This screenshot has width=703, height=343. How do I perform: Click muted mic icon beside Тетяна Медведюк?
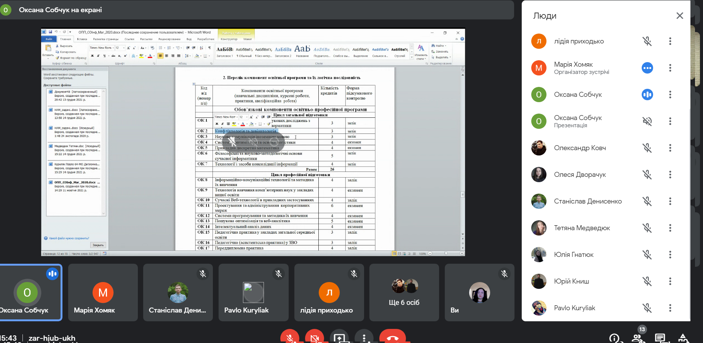coord(647,228)
